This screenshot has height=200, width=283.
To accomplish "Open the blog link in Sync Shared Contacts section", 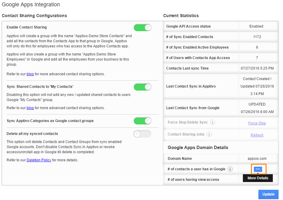I will [30, 108].
